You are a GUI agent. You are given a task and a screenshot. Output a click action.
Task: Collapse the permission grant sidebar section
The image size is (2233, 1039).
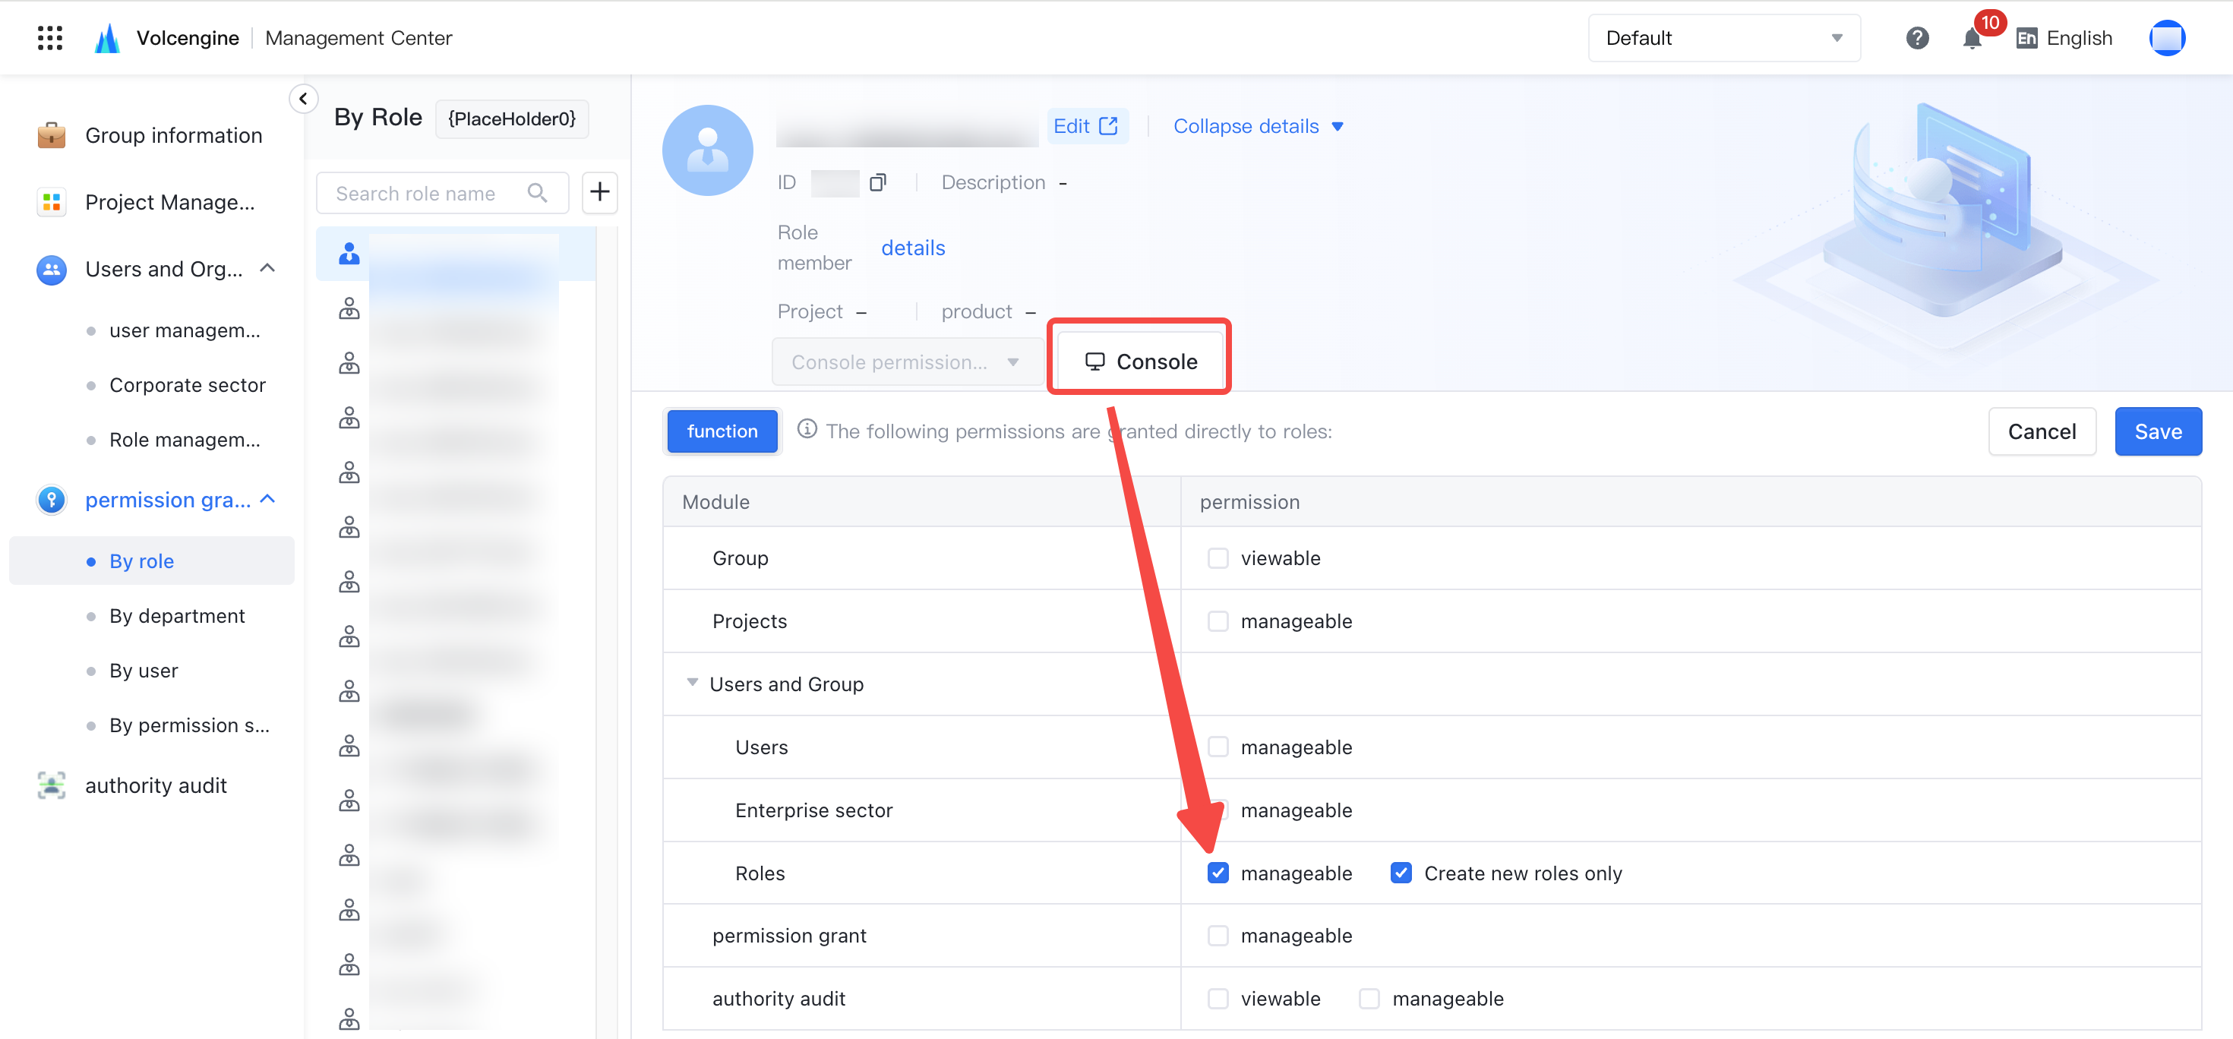[x=268, y=500]
